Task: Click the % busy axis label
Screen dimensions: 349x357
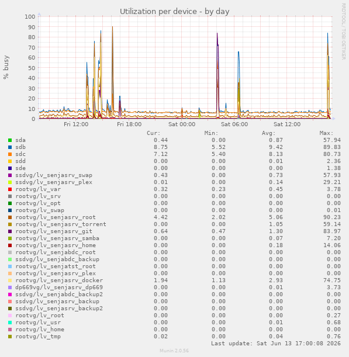Action: (6, 67)
